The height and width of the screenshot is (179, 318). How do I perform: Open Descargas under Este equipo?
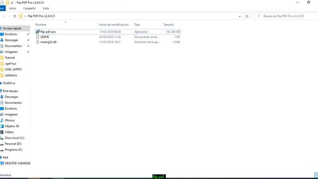coord(11,97)
